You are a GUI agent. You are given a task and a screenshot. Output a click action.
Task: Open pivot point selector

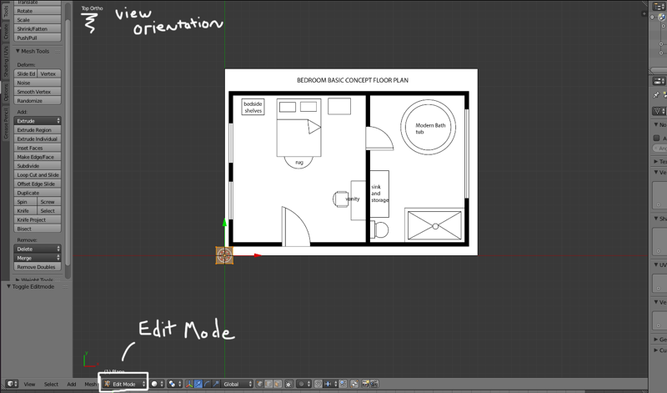(x=175, y=384)
